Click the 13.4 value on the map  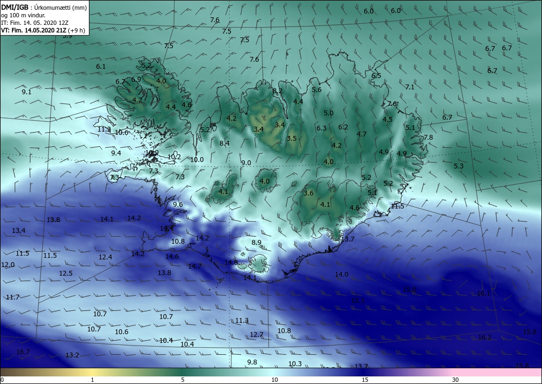(18, 231)
